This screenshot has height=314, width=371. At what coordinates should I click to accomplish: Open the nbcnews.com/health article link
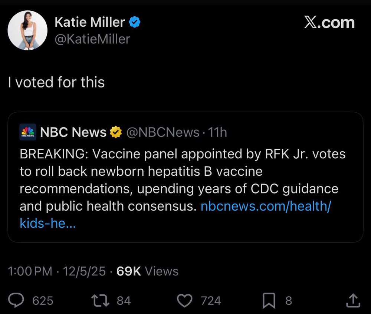(x=265, y=206)
